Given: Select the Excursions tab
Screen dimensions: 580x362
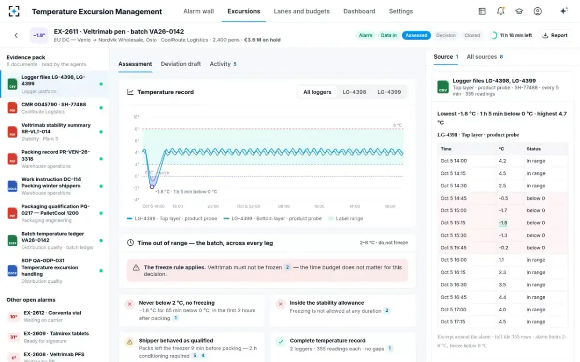Looking at the screenshot, I should [x=244, y=11].
